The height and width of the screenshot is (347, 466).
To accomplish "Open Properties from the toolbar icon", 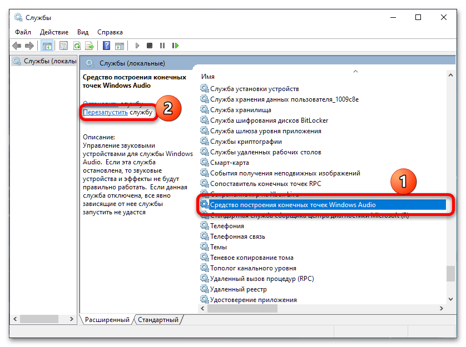I will coord(63,46).
